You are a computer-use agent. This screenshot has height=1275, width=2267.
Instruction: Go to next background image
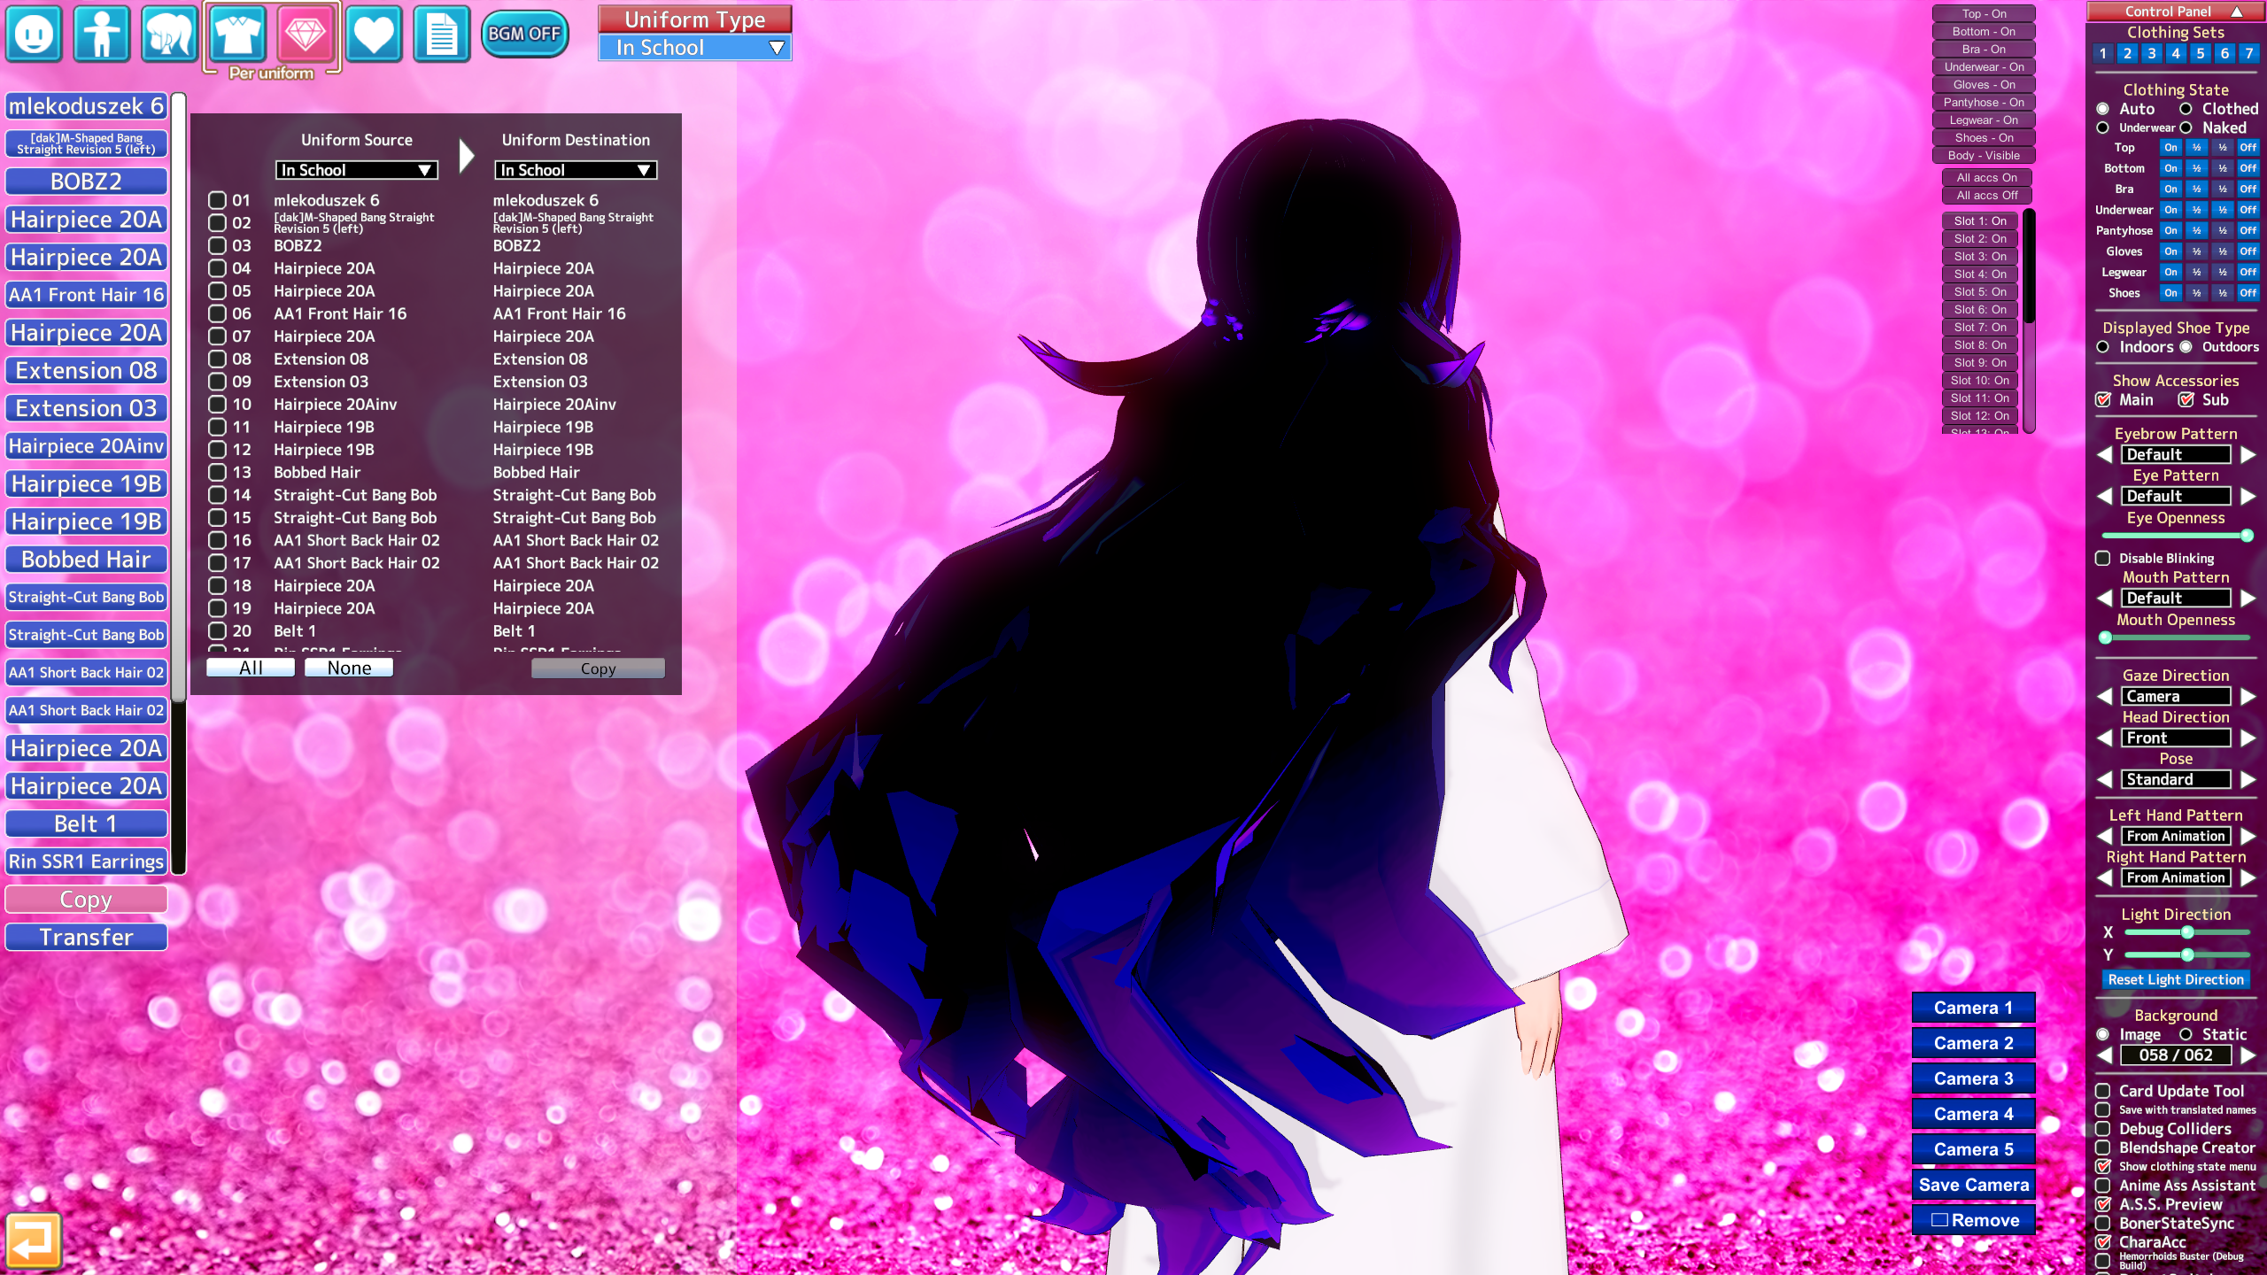pyautogui.click(x=2248, y=1055)
